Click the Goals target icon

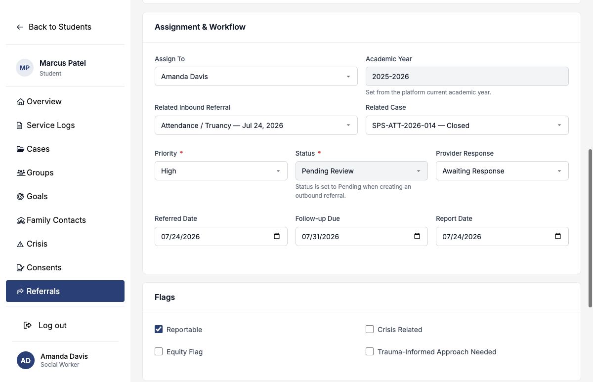click(x=20, y=197)
